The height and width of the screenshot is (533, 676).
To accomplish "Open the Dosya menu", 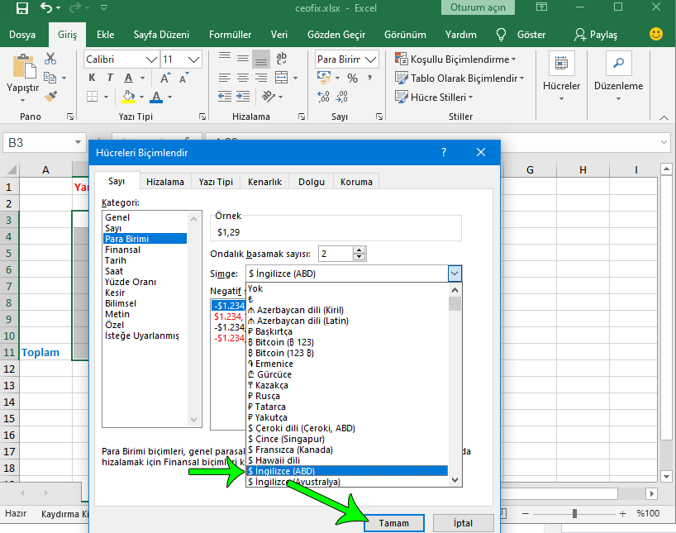I will [x=22, y=35].
